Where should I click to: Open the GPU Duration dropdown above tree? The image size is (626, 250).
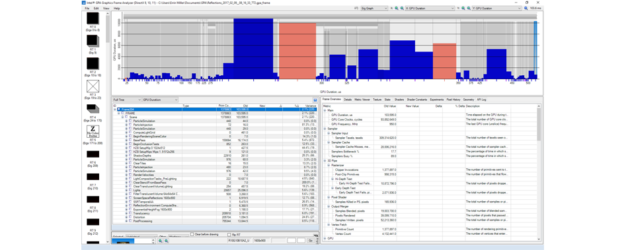tap(160, 100)
